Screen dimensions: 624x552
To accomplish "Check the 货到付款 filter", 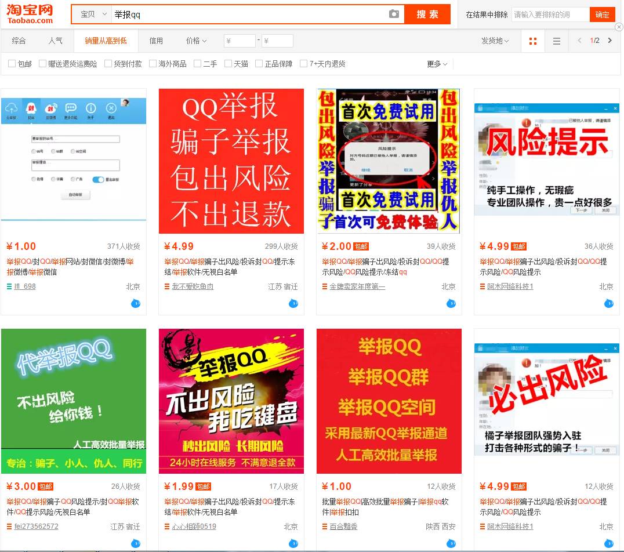I will [x=108, y=64].
